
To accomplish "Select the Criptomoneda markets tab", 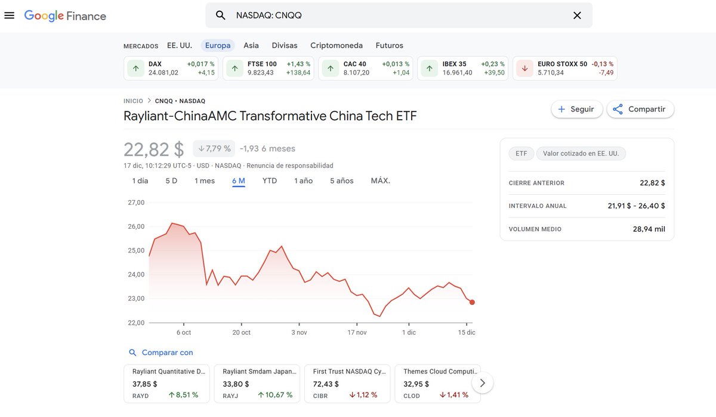I will coord(337,45).
